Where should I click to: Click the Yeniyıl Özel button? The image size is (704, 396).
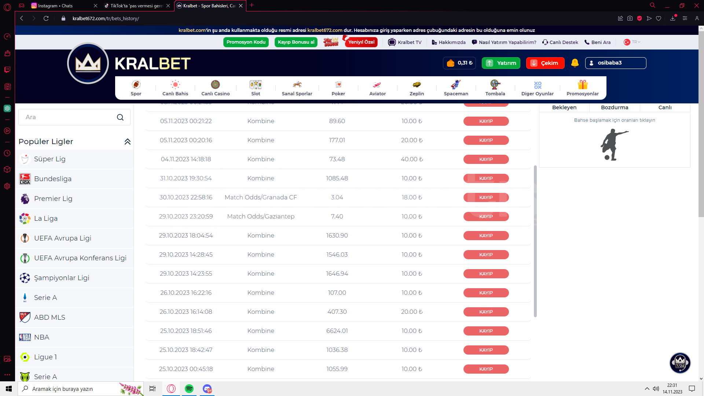pyautogui.click(x=361, y=42)
